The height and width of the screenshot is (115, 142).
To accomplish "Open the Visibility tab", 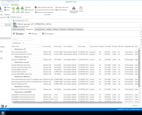I will point(49,29).
